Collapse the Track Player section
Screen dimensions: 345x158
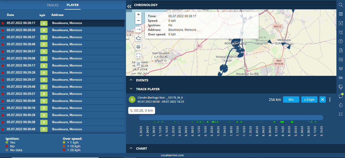(131, 89)
